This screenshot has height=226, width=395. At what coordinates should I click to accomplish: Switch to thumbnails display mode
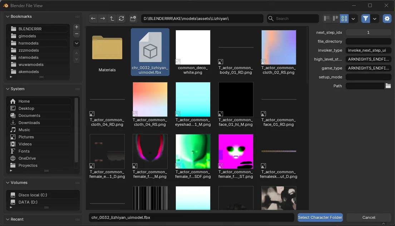[344, 19]
